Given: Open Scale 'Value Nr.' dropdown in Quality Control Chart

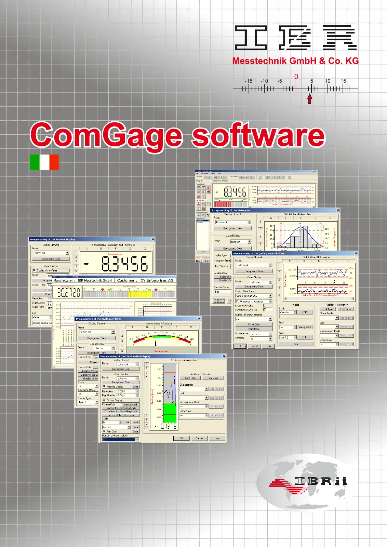Looking at the screenshot, I should [288, 312].
